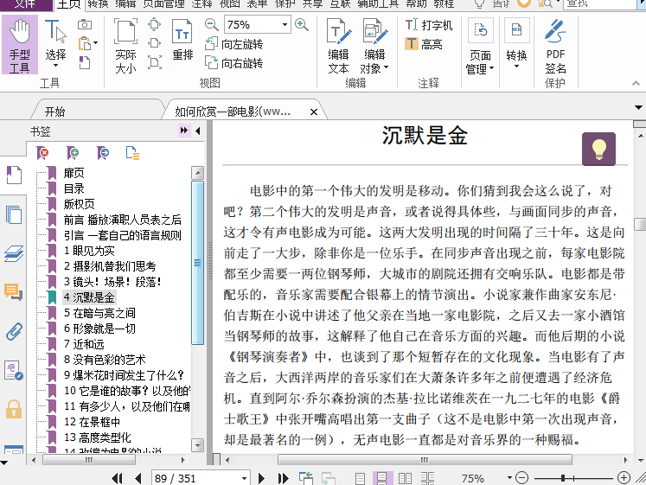The image size is (646, 485).
Task: Click the Reflow (重排) button
Action: [x=182, y=41]
